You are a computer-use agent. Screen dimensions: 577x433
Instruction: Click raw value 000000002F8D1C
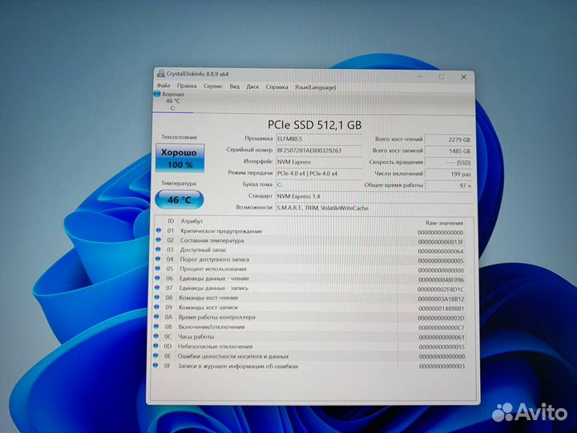[x=441, y=289]
